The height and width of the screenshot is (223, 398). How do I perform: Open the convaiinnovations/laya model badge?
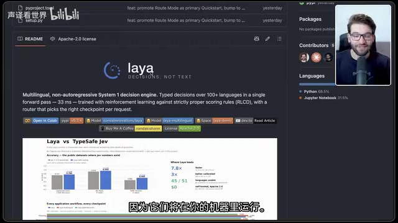114,121
